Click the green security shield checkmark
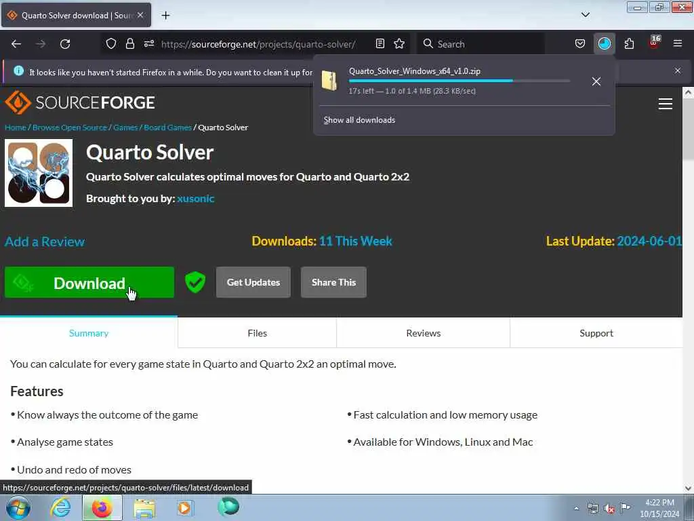This screenshot has height=521, width=694. click(195, 282)
